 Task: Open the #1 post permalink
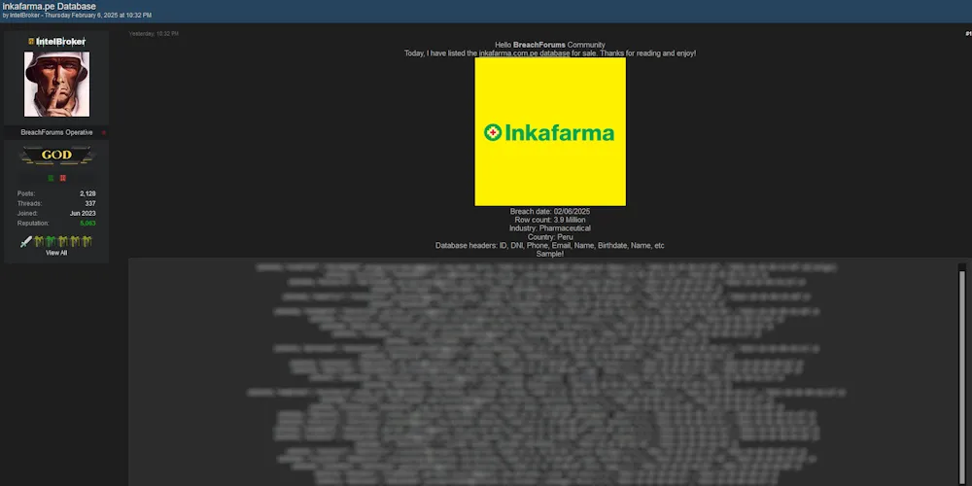click(968, 34)
